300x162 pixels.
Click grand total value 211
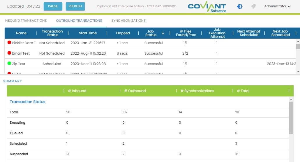237,112
